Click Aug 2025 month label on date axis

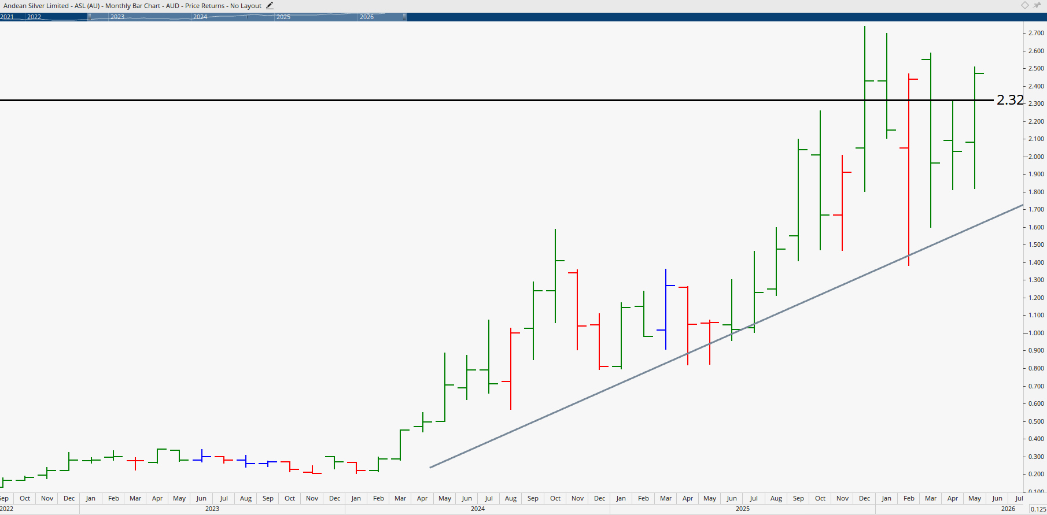tap(776, 498)
